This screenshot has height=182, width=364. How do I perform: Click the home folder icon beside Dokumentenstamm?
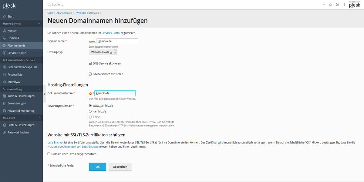tap(90, 93)
